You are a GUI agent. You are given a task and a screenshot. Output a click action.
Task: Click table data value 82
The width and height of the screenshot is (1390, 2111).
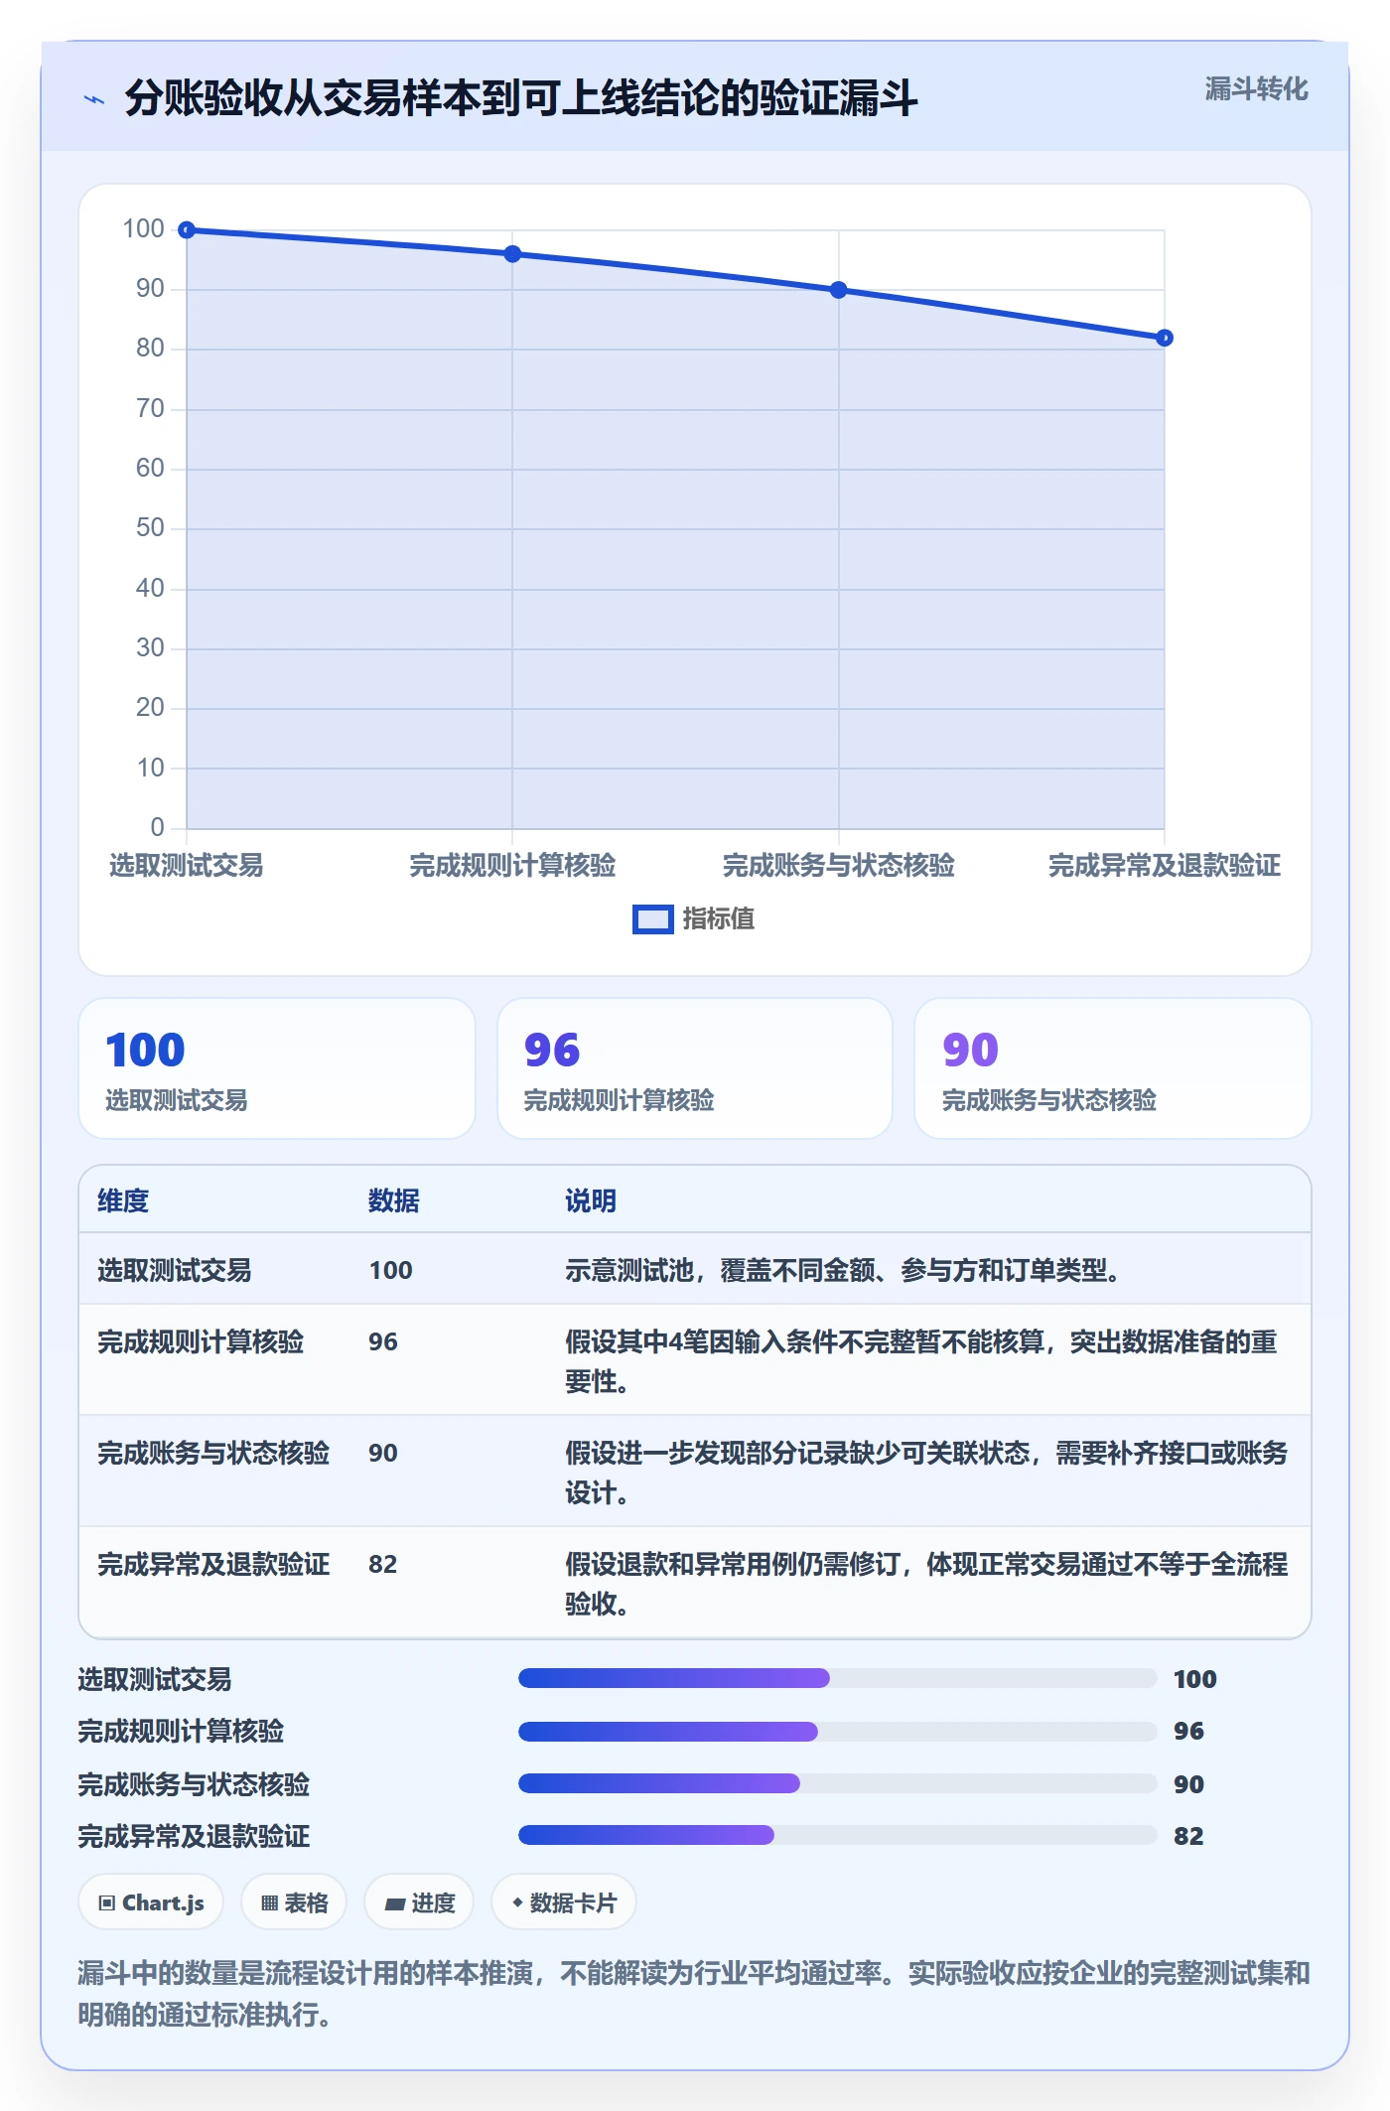pyautogui.click(x=383, y=1565)
